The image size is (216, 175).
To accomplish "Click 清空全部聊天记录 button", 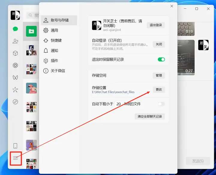I will click(150, 116).
